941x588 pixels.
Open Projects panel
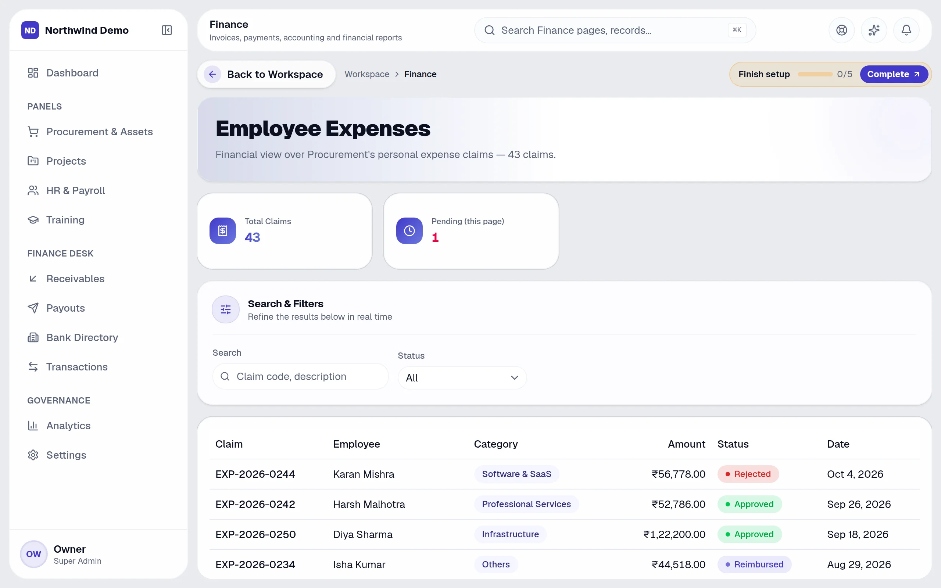66,161
